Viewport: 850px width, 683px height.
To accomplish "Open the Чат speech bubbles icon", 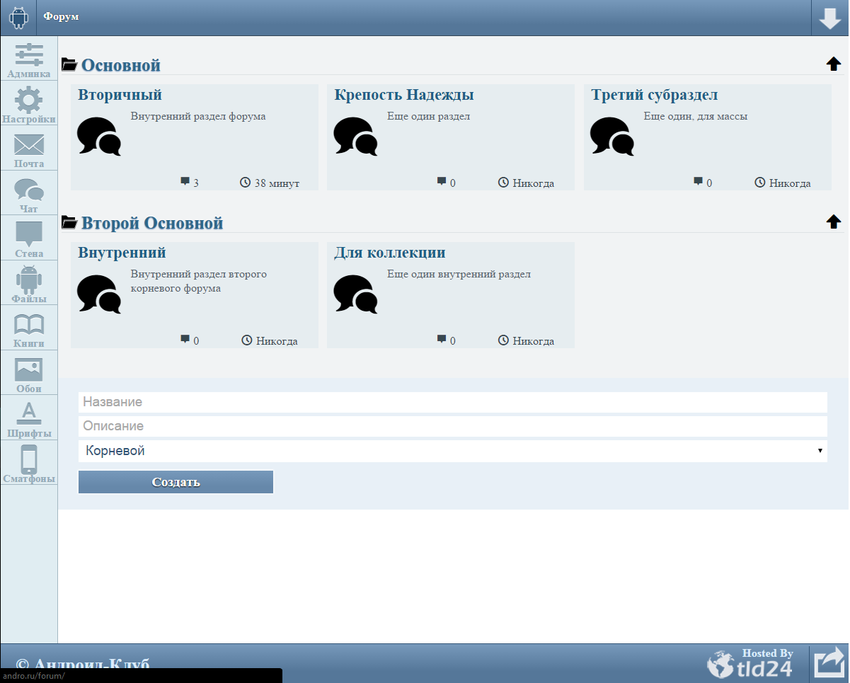I will (29, 190).
